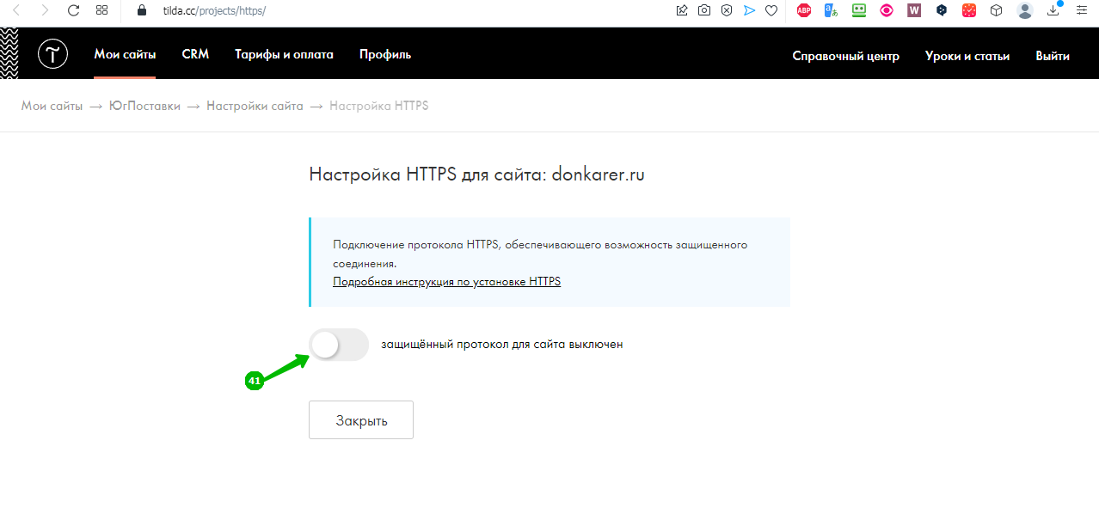Click Настройка HTTPS breadcrumb text
Screen dimensions: 1099x520
pyautogui.click(x=378, y=106)
